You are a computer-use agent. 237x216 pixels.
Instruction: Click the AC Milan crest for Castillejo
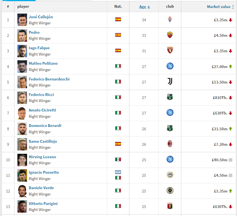tap(170, 144)
